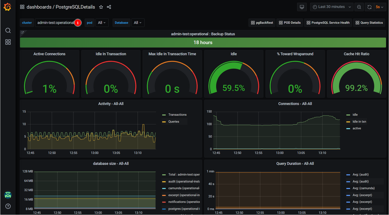Toggle Queries series in Activity legend

(174, 121)
